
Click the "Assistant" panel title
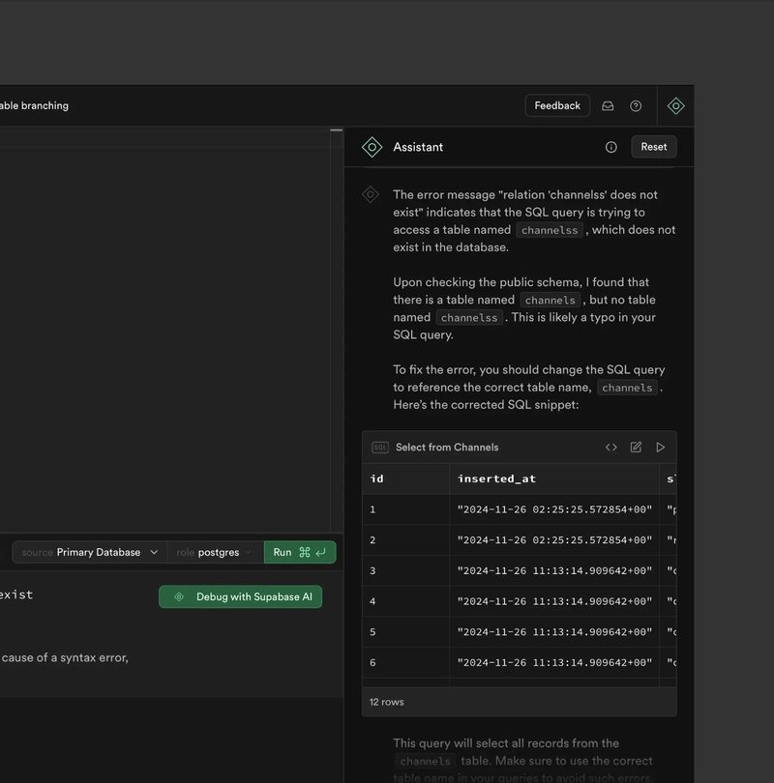point(418,147)
